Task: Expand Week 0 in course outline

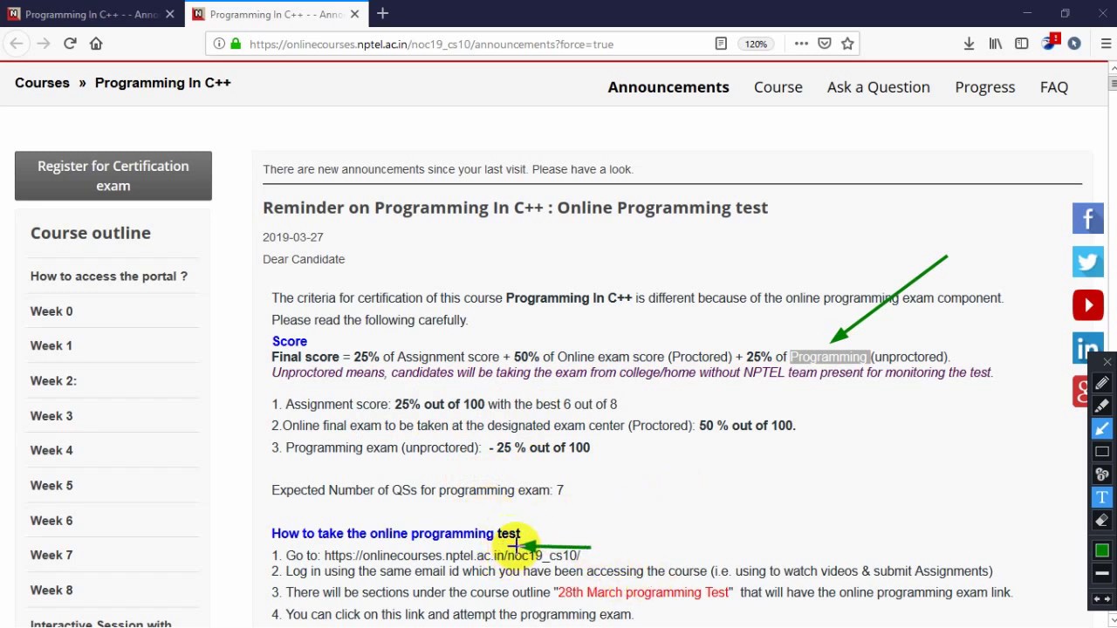Action: tap(51, 311)
